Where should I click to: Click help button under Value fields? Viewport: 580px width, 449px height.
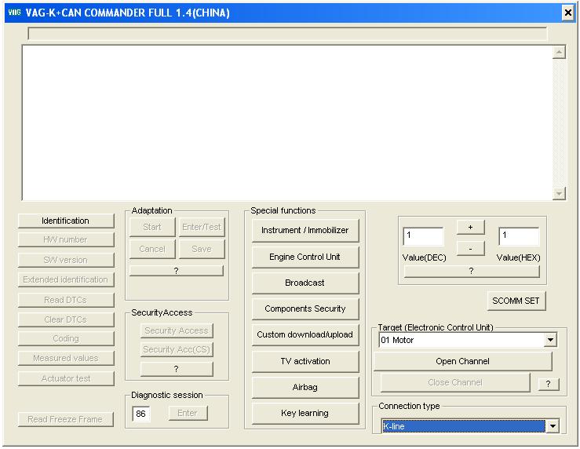(x=472, y=271)
